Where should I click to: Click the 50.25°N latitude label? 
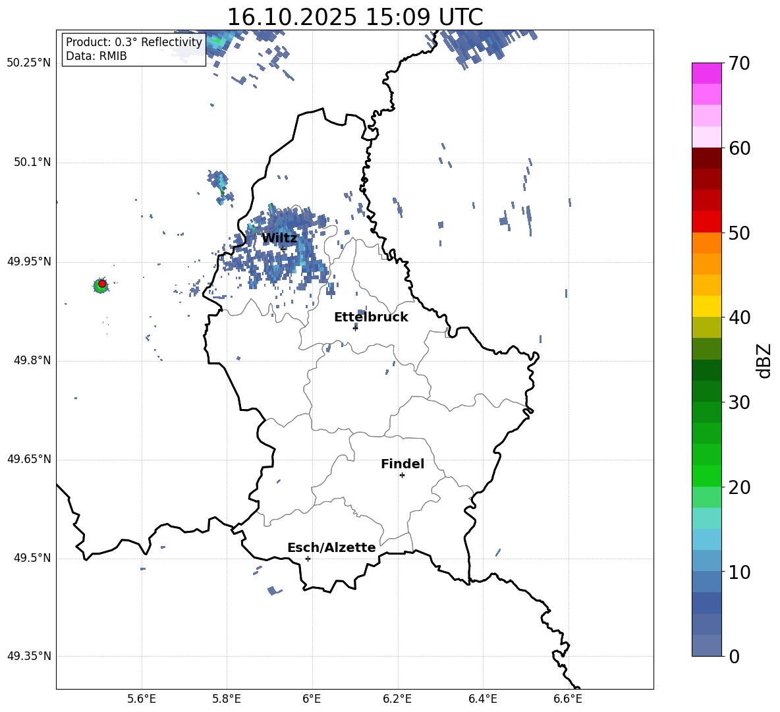coord(29,63)
